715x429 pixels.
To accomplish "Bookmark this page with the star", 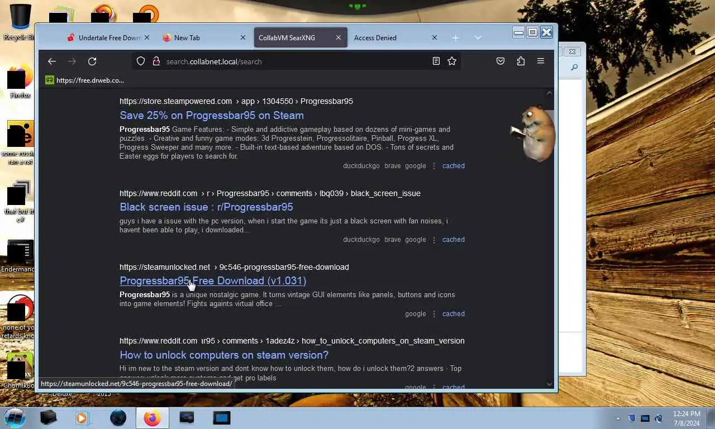I will 452,61.
